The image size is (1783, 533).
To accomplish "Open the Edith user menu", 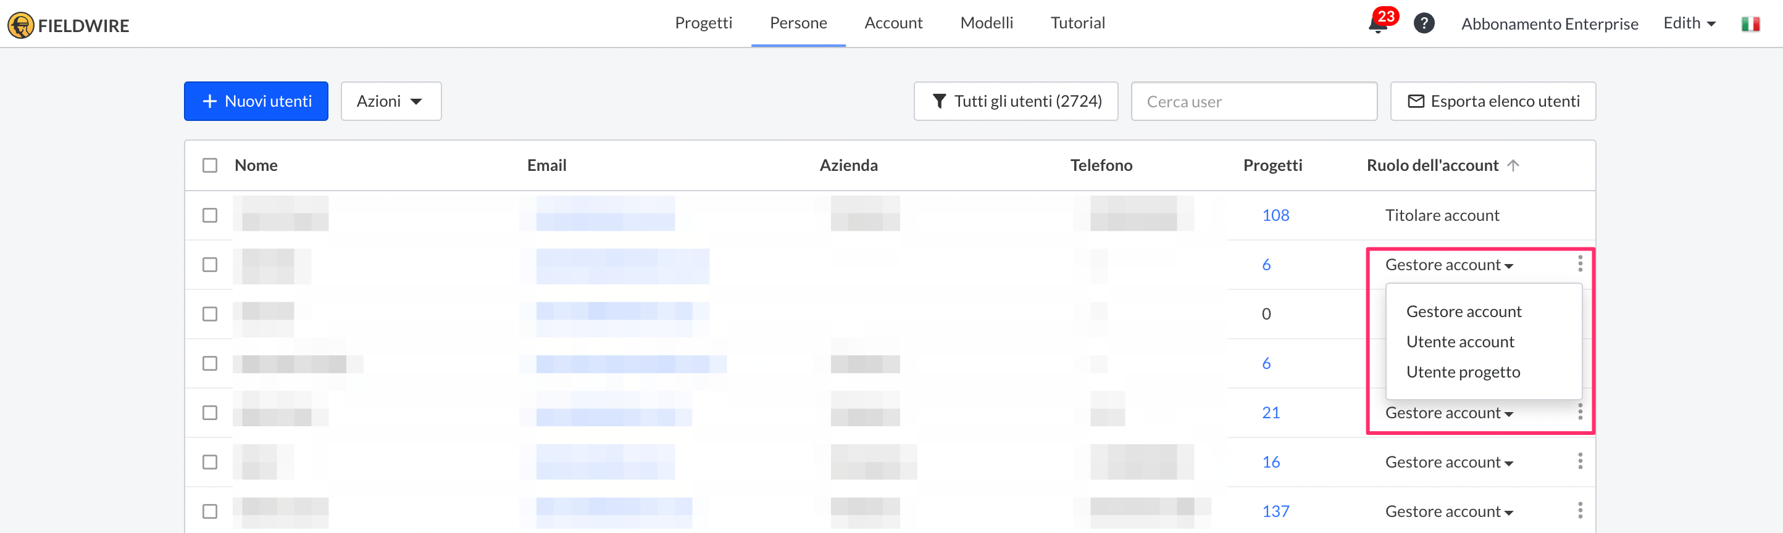I will (x=1689, y=23).
